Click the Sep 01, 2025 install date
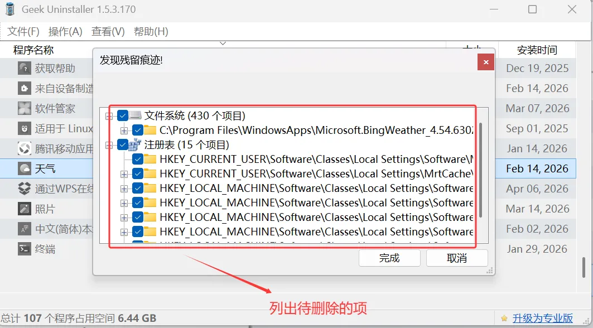The width and height of the screenshot is (593, 328). 537,128
